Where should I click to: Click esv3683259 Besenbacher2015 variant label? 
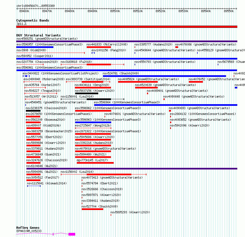(49, 131)
